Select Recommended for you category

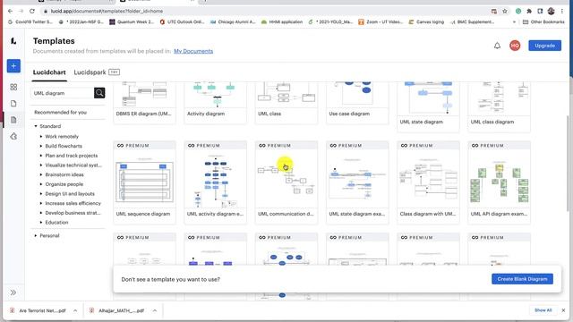coord(60,113)
